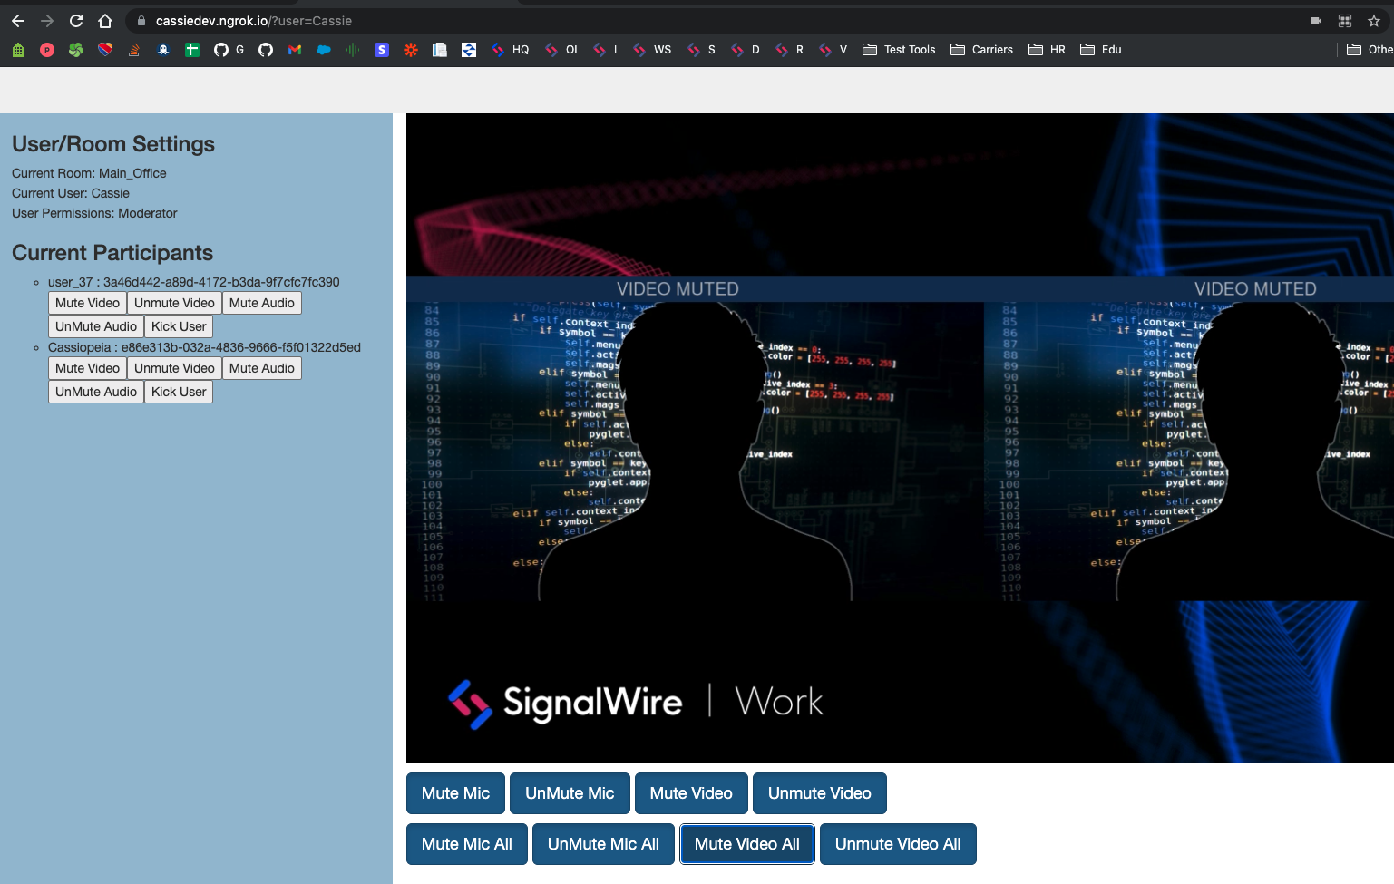Open the octopus bookmark icon
Screen dimensions: 1394x884
coord(163,50)
